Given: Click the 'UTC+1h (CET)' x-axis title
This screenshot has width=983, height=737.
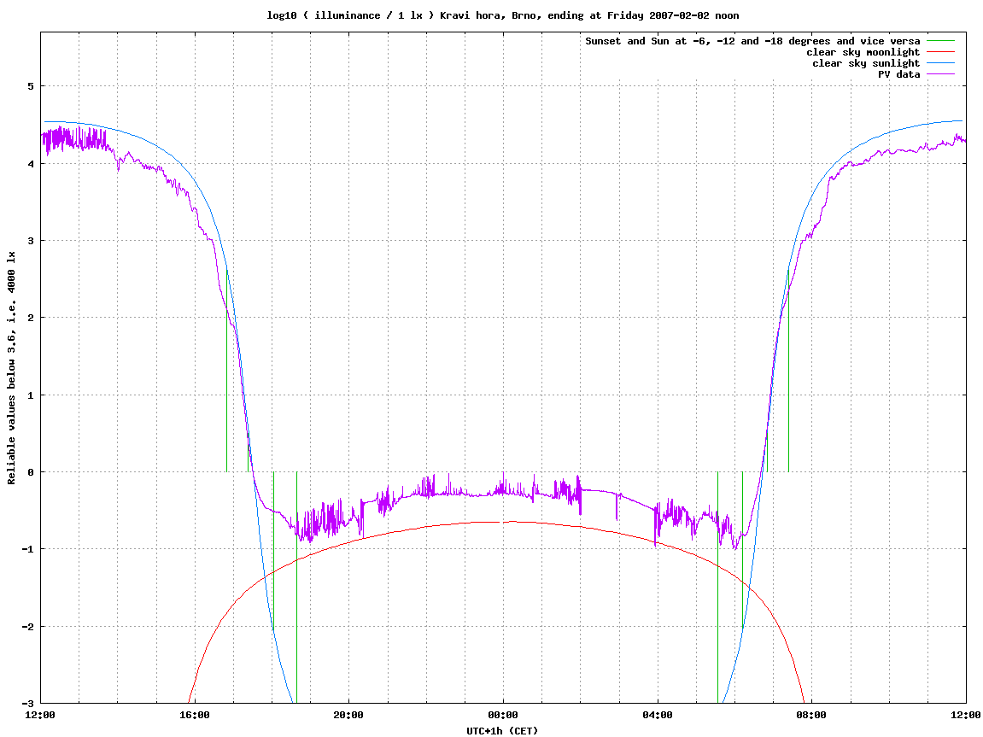Looking at the screenshot, I should (x=502, y=731).
